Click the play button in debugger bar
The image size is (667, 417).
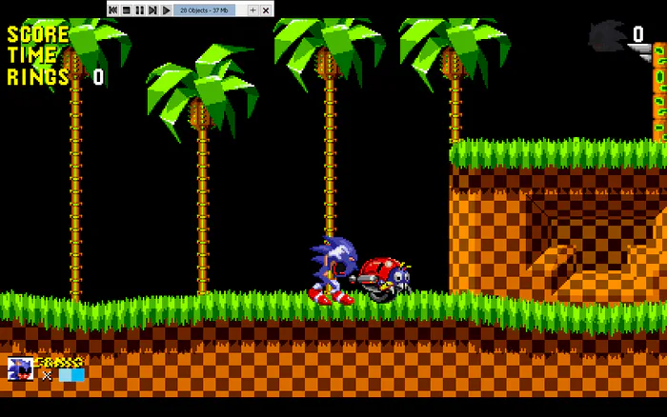pos(167,10)
